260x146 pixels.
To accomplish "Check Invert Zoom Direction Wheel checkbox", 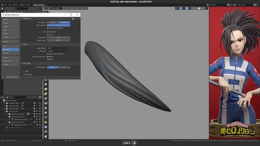I will tap(48, 60).
